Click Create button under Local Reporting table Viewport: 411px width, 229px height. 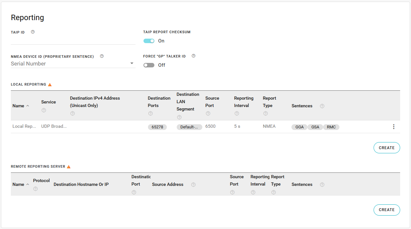tap(386, 148)
